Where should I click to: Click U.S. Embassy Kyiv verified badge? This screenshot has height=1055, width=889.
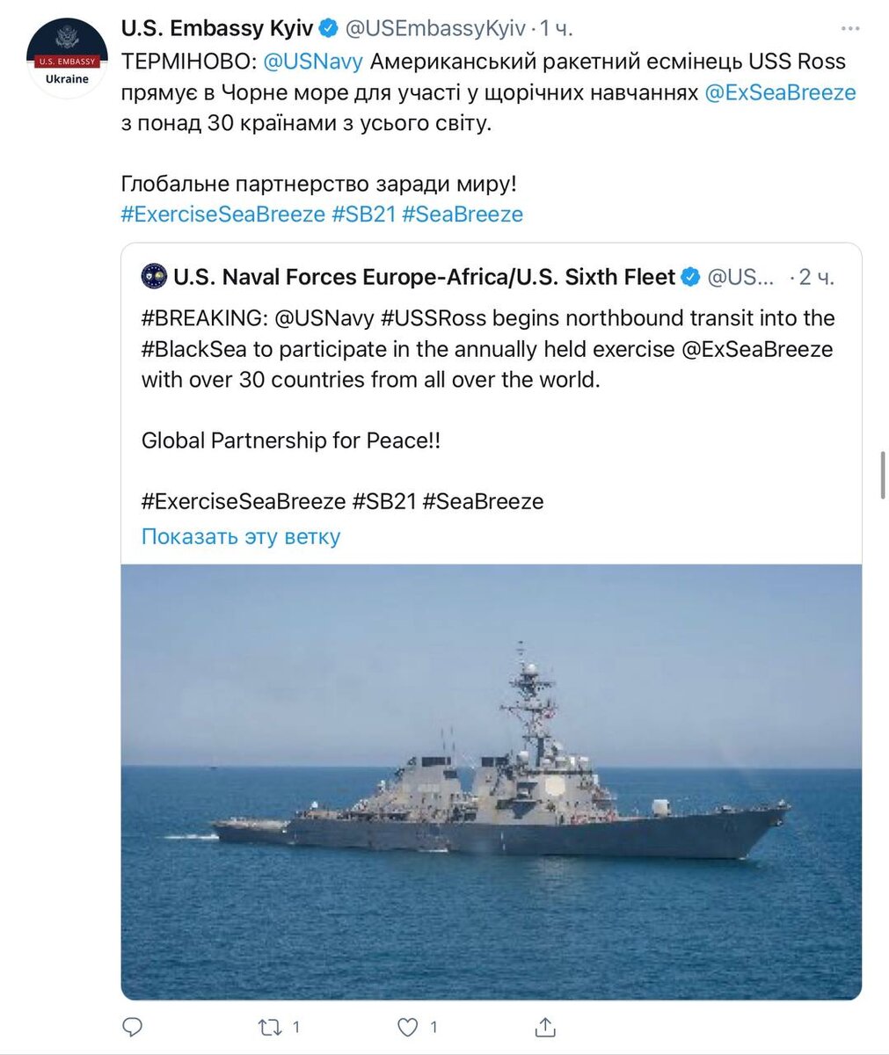point(329,29)
